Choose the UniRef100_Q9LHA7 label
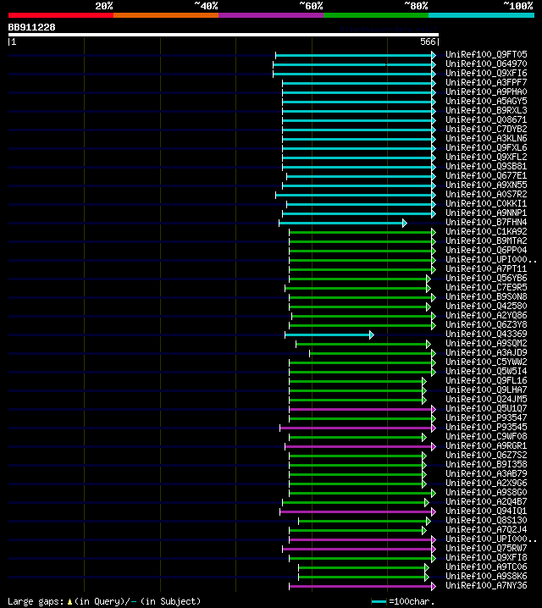This screenshot has height=608, width=542. 486,390
